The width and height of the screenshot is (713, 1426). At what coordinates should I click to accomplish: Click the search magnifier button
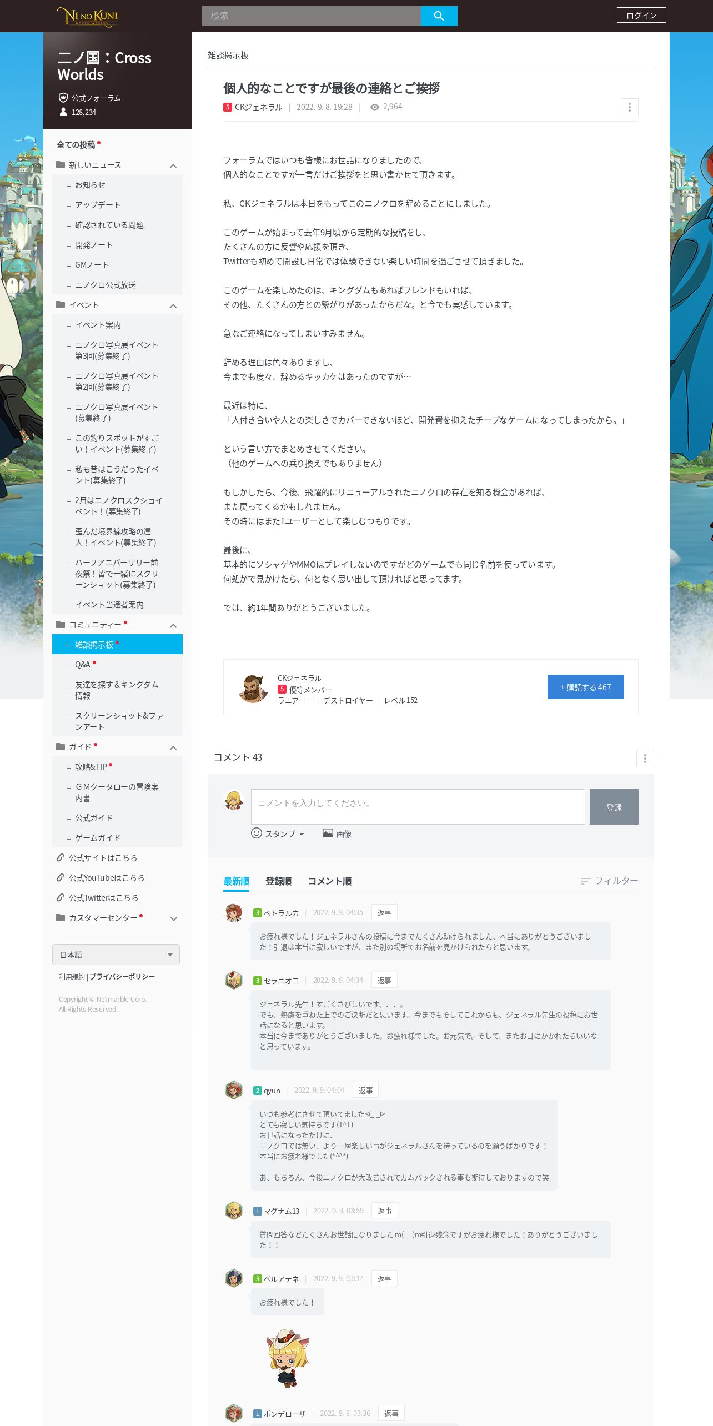coord(439,16)
